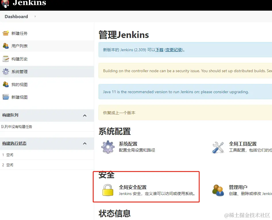Image resolution: width=272 pixels, height=220 pixels.
Task: Click the 新建任务 box icon
Action: coord(6,33)
